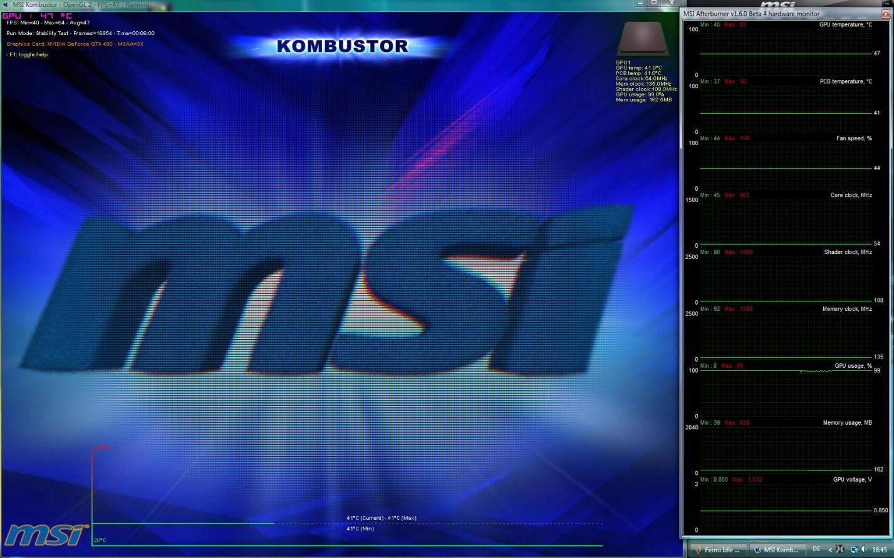894x558 pixels.
Task: Open the DE language indicator in taskbar
Action: [816, 549]
